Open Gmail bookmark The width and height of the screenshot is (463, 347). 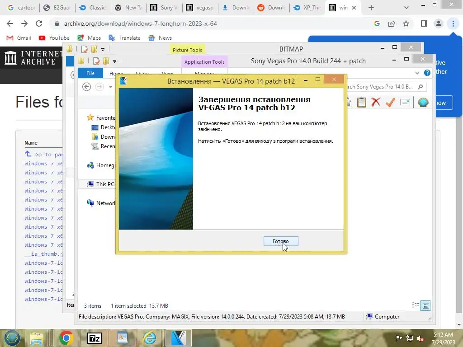pyautogui.click(x=19, y=38)
